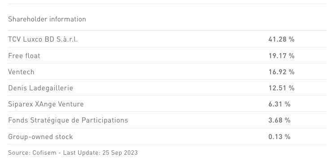This screenshot has width=332, height=165.
Task: Click the Source: Cofisem footnote text
Action: tap(32, 152)
